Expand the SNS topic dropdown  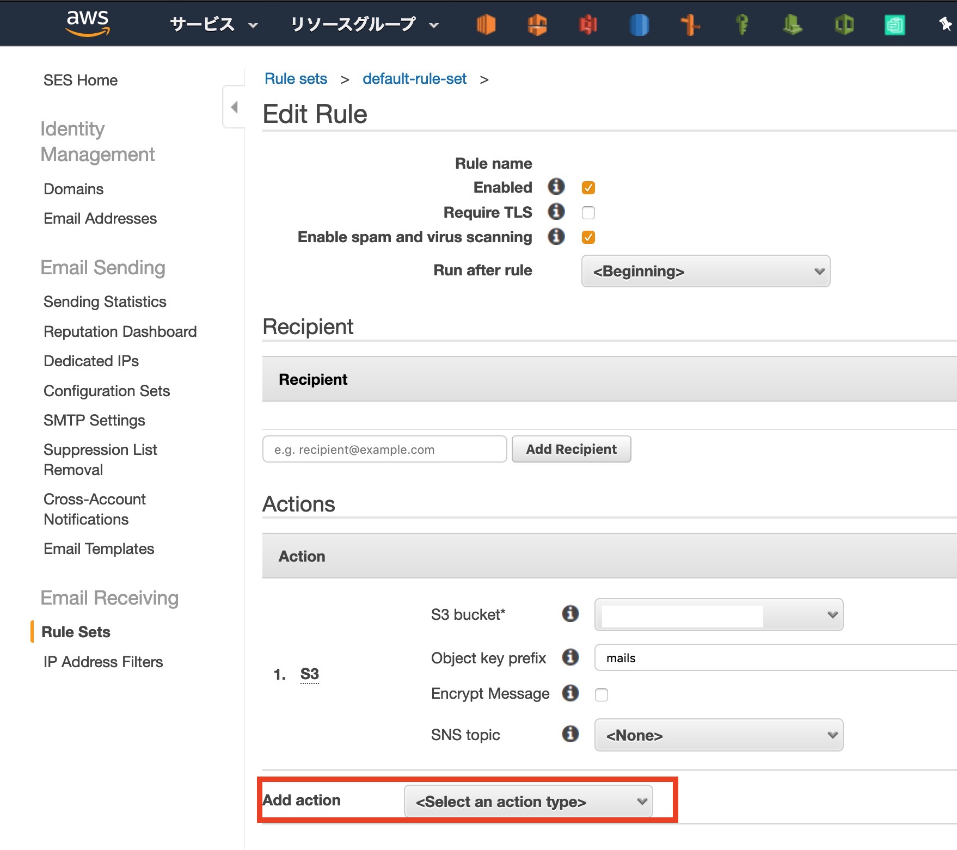click(719, 735)
